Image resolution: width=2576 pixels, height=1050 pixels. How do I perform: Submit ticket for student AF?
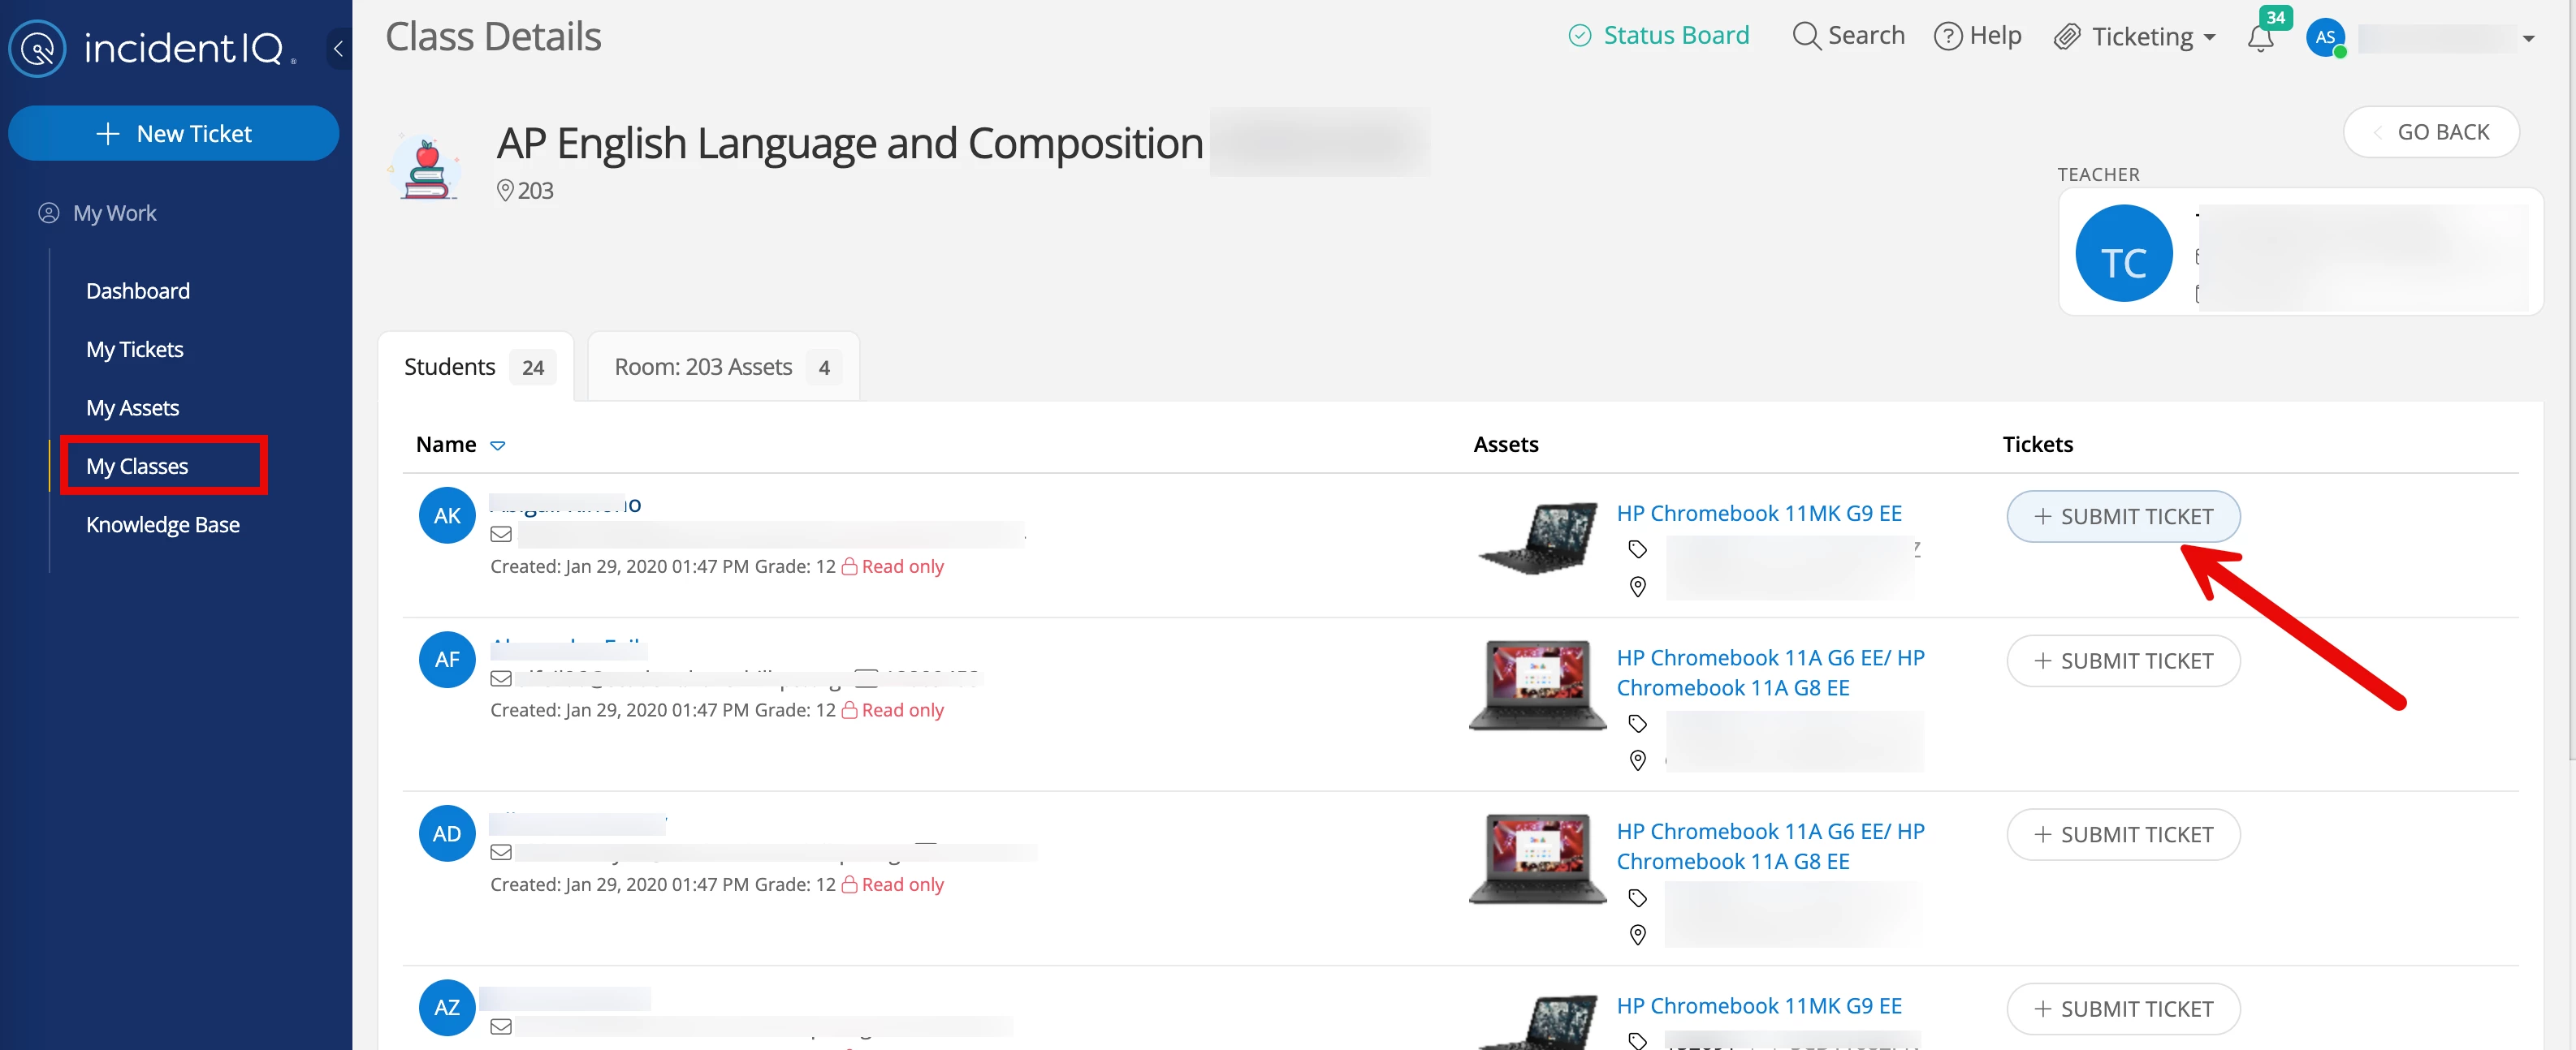coord(2122,661)
